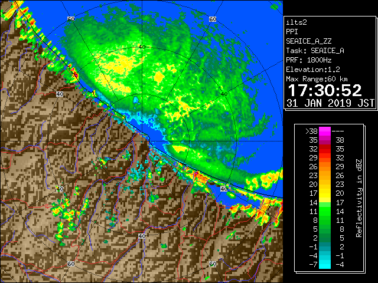Click the yellow 17 dBZ legend swatch
Image resolution: width=378 pixels, height=283 pixels.
[325, 193]
